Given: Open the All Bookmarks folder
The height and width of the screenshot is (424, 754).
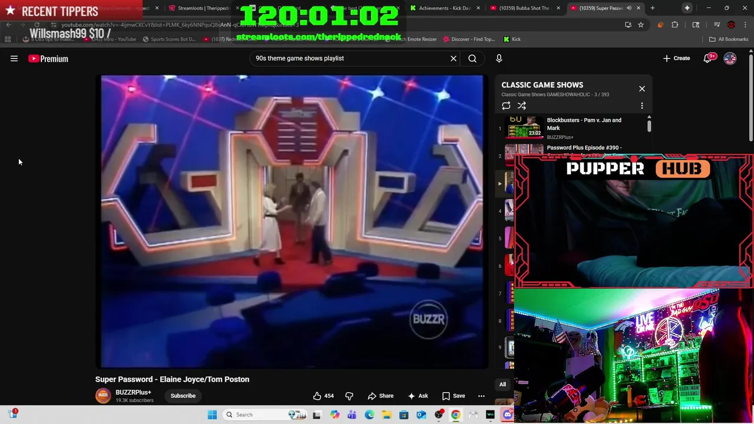Looking at the screenshot, I should click(729, 39).
